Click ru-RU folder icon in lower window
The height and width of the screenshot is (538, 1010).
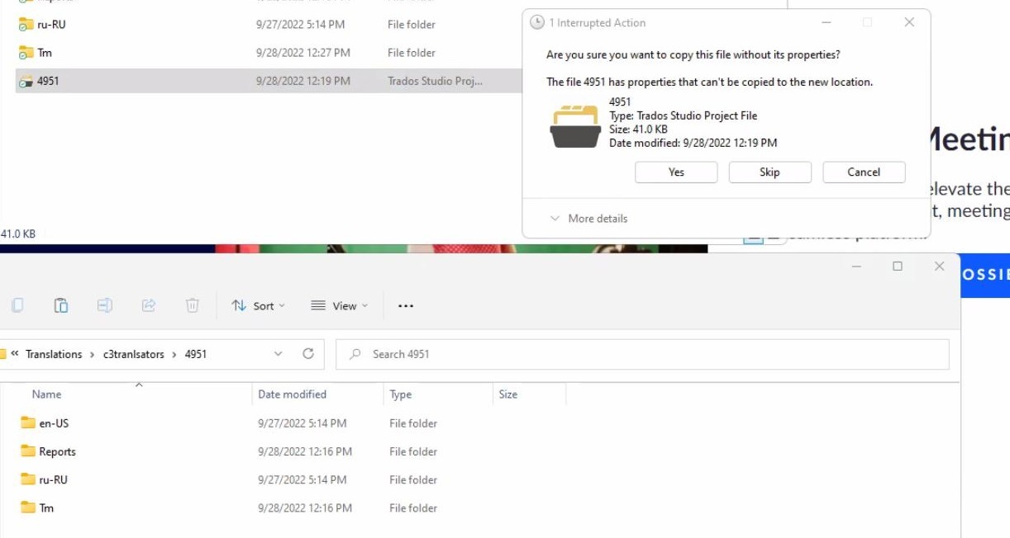28,479
